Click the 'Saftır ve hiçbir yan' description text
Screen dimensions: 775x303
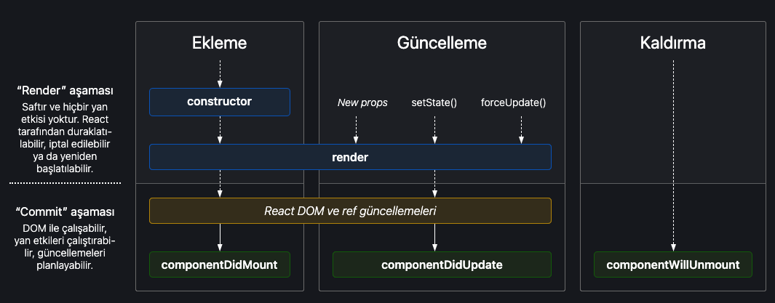(65, 137)
